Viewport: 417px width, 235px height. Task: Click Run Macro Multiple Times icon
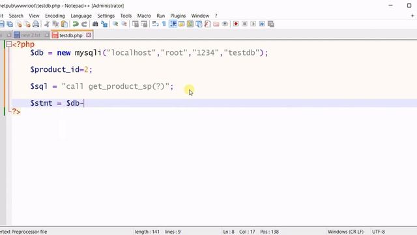(262, 24)
